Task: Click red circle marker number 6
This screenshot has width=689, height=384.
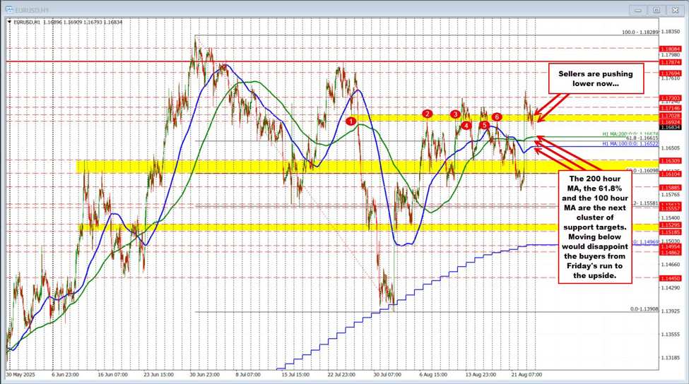Action: pyautogui.click(x=497, y=116)
